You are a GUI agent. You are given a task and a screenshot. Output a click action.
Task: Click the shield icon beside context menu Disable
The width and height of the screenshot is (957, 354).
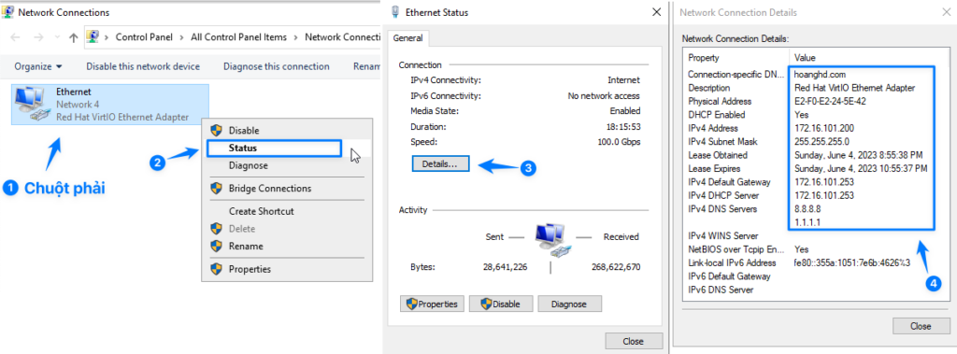point(216,130)
